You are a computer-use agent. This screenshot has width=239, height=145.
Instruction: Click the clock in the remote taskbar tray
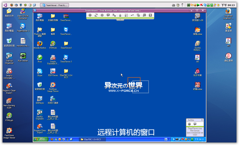pyautogui.click(x=199, y=139)
